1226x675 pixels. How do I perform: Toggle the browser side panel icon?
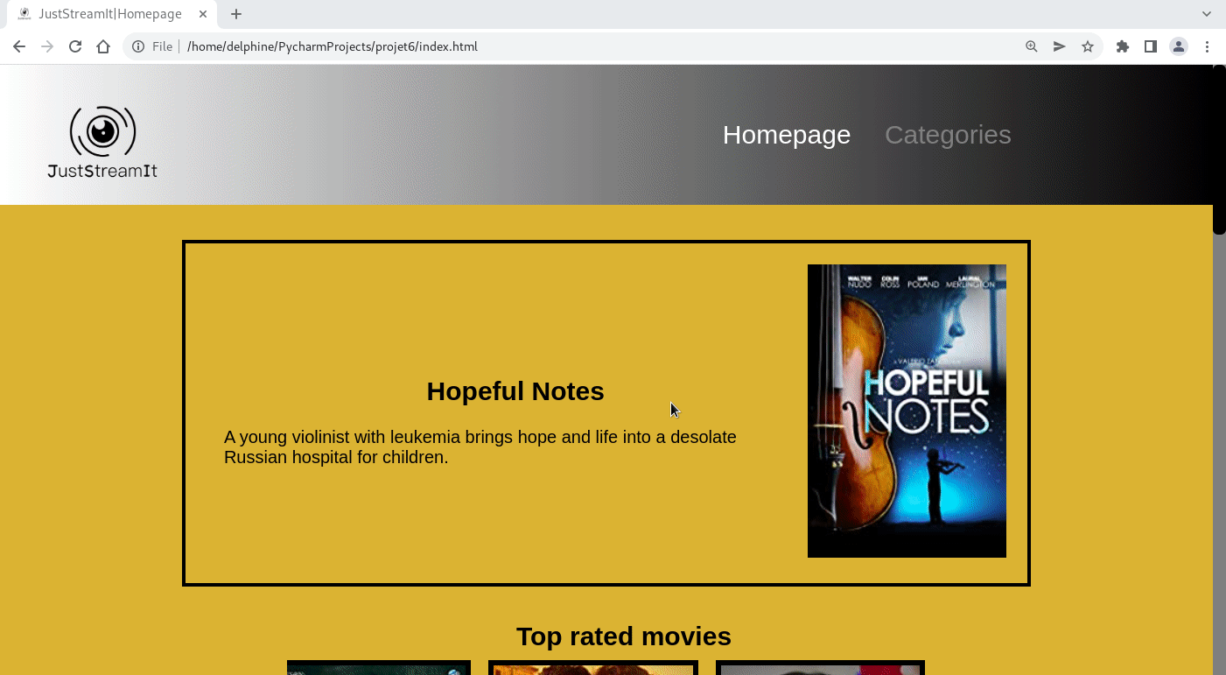click(x=1151, y=46)
